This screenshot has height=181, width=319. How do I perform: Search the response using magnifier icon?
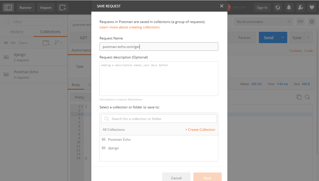point(307,97)
